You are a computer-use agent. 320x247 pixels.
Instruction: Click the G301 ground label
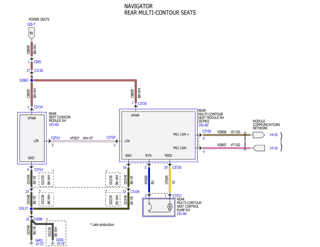[61, 240]
